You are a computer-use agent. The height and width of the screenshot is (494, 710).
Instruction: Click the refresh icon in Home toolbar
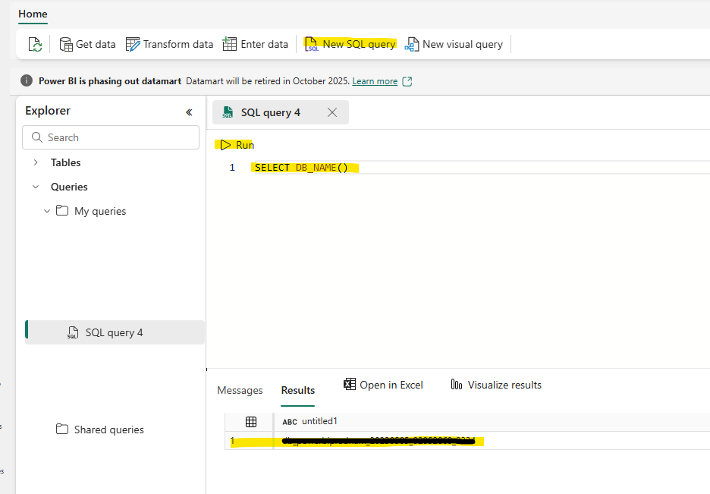pos(35,44)
